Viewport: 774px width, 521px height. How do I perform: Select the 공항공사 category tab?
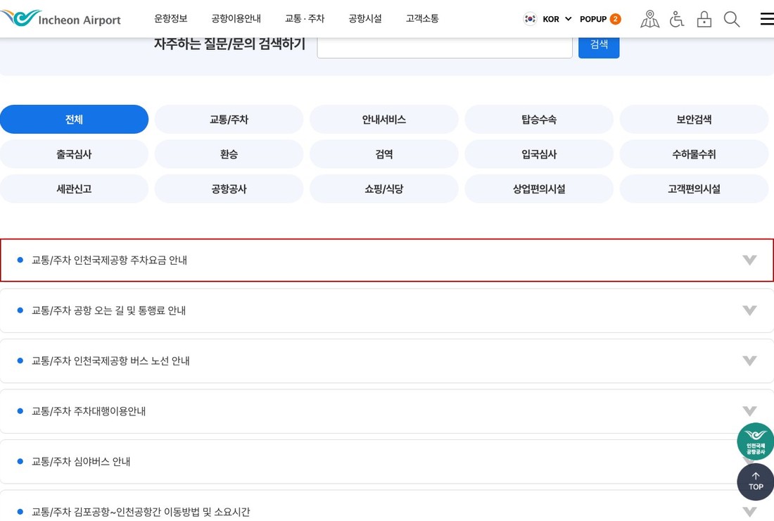(x=229, y=189)
